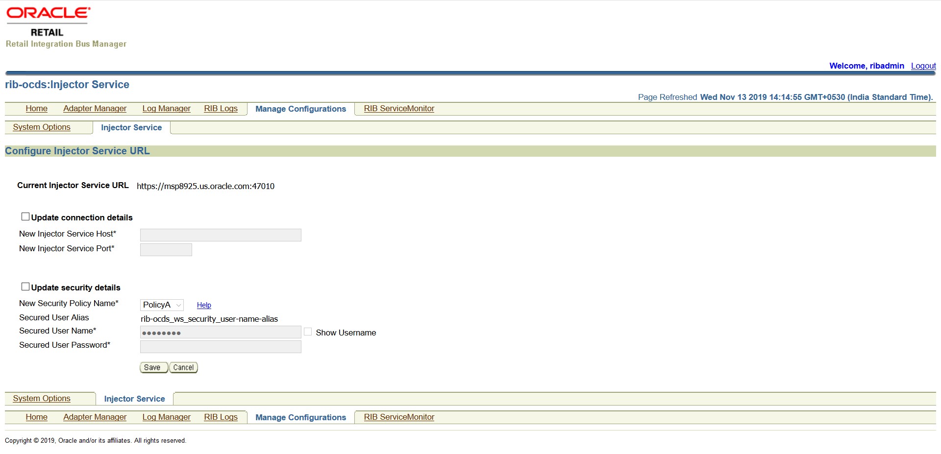Image resolution: width=941 pixels, height=454 pixels.
Task: Tick the Update security details checkbox
Action: click(x=25, y=287)
